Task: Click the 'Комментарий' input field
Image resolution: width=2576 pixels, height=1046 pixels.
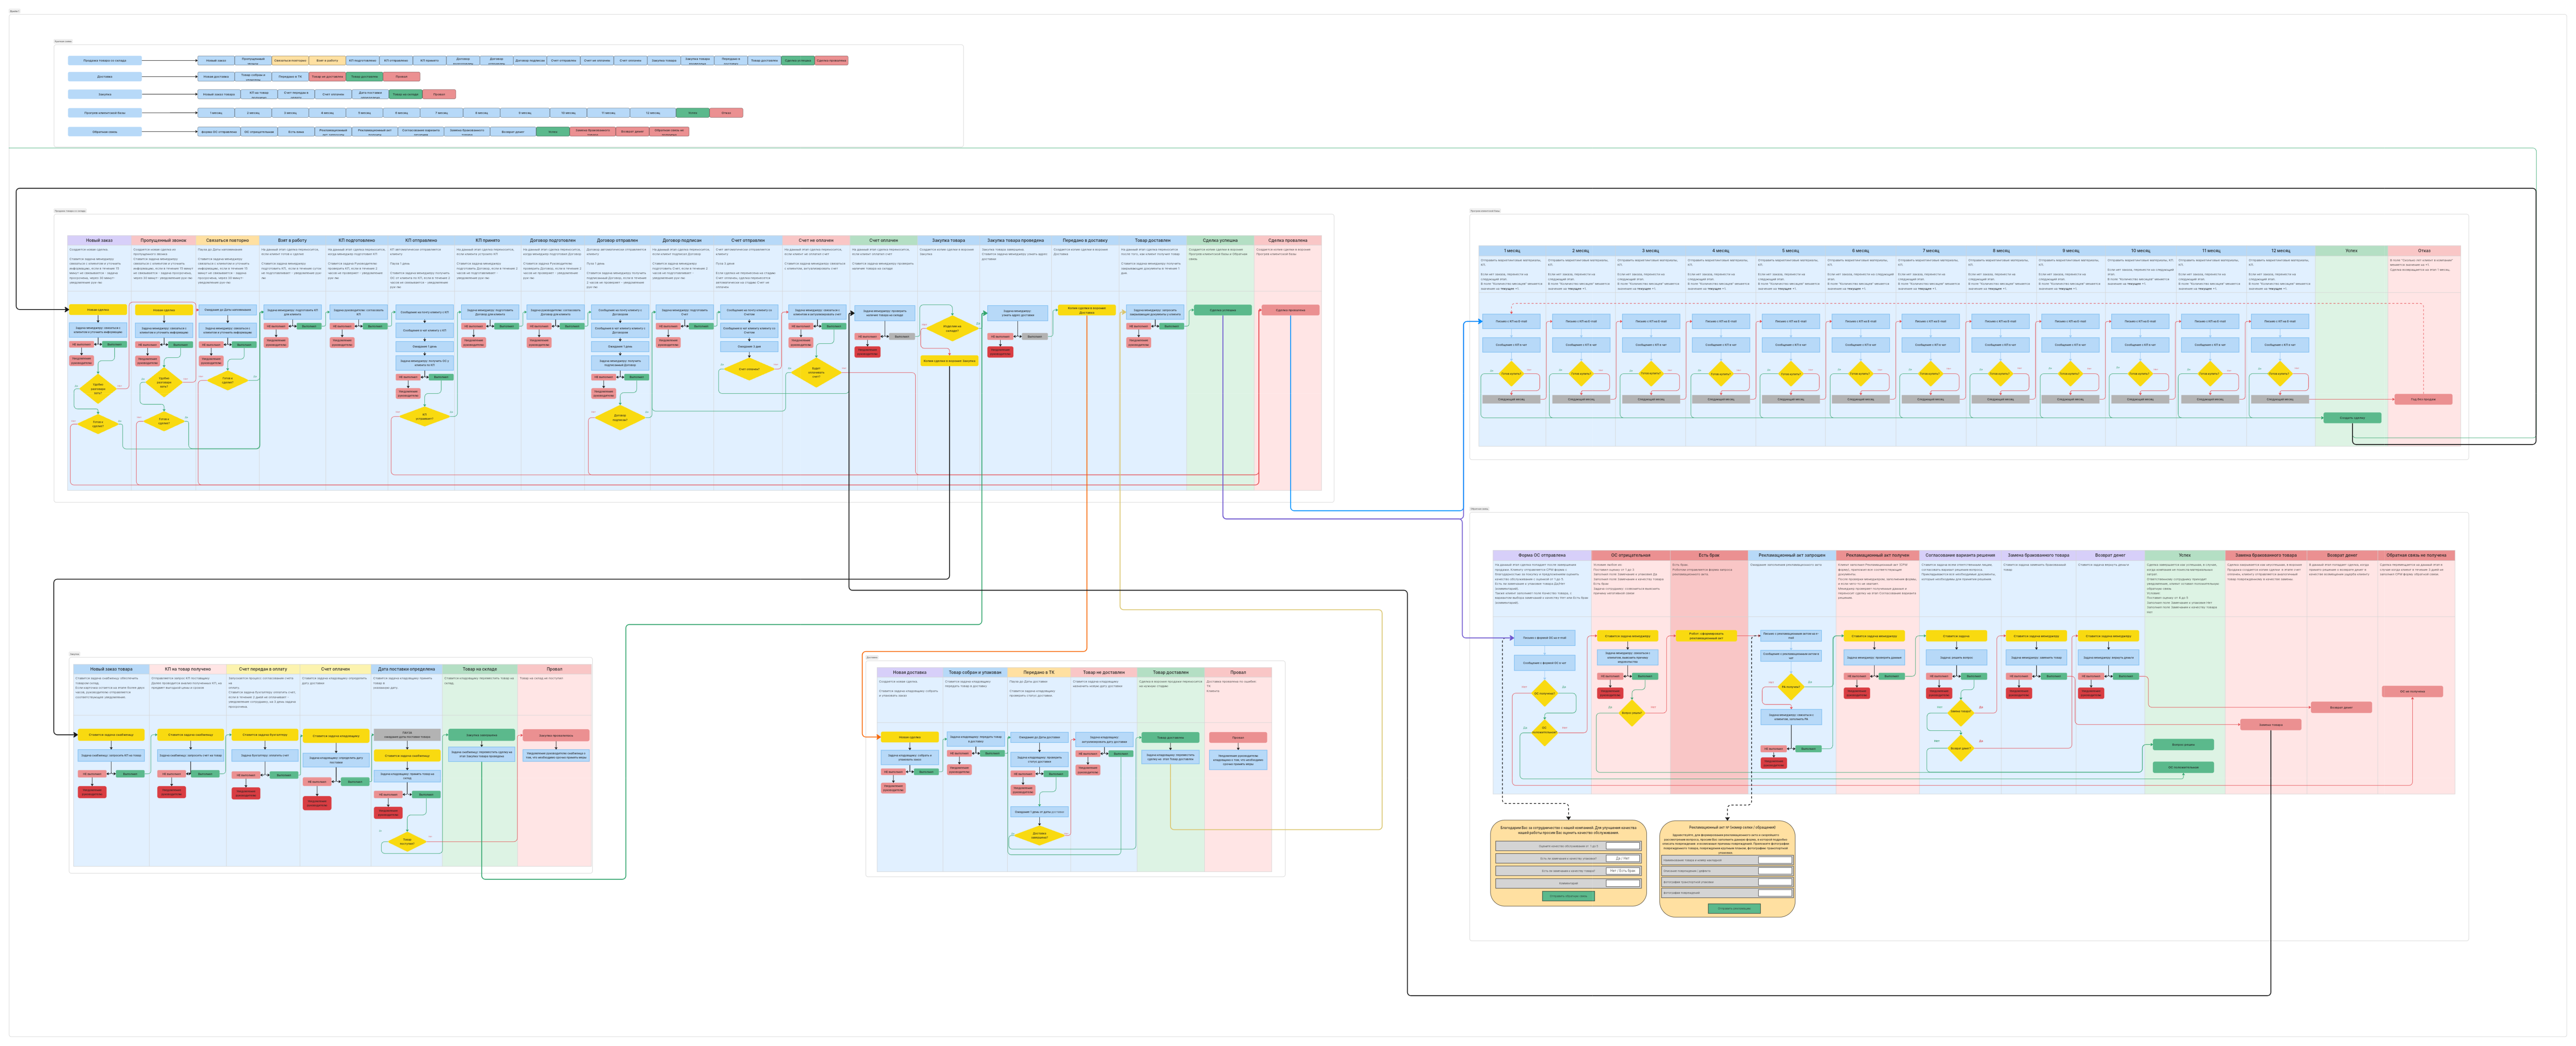Action: [1623, 883]
